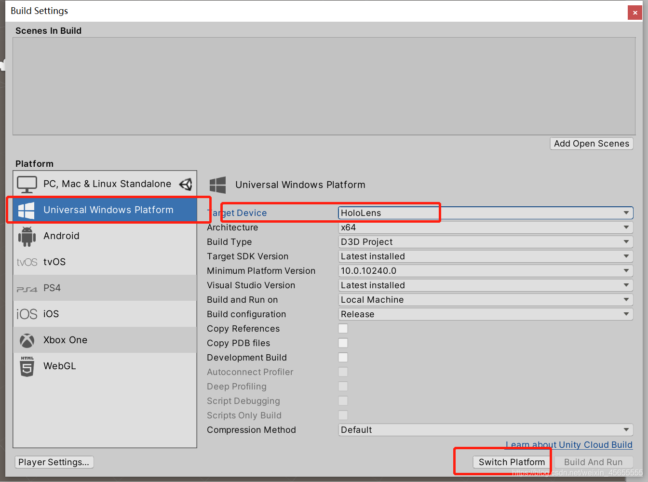648x482 pixels.
Task: Toggle the Script Debugging checkbox
Action: (x=343, y=401)
